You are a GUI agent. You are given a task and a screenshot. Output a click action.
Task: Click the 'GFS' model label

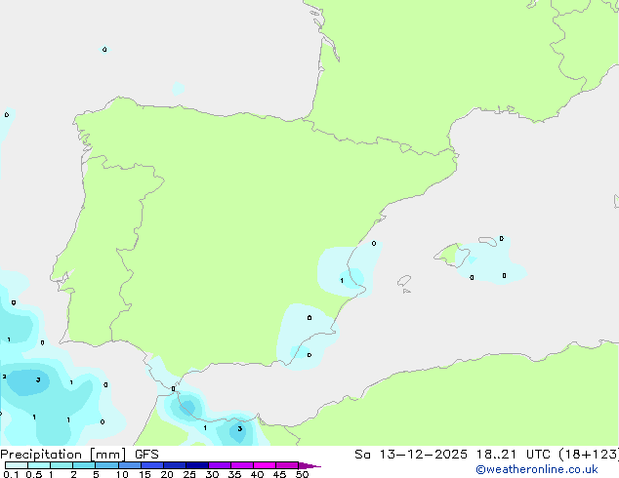[x=146, y=455]
